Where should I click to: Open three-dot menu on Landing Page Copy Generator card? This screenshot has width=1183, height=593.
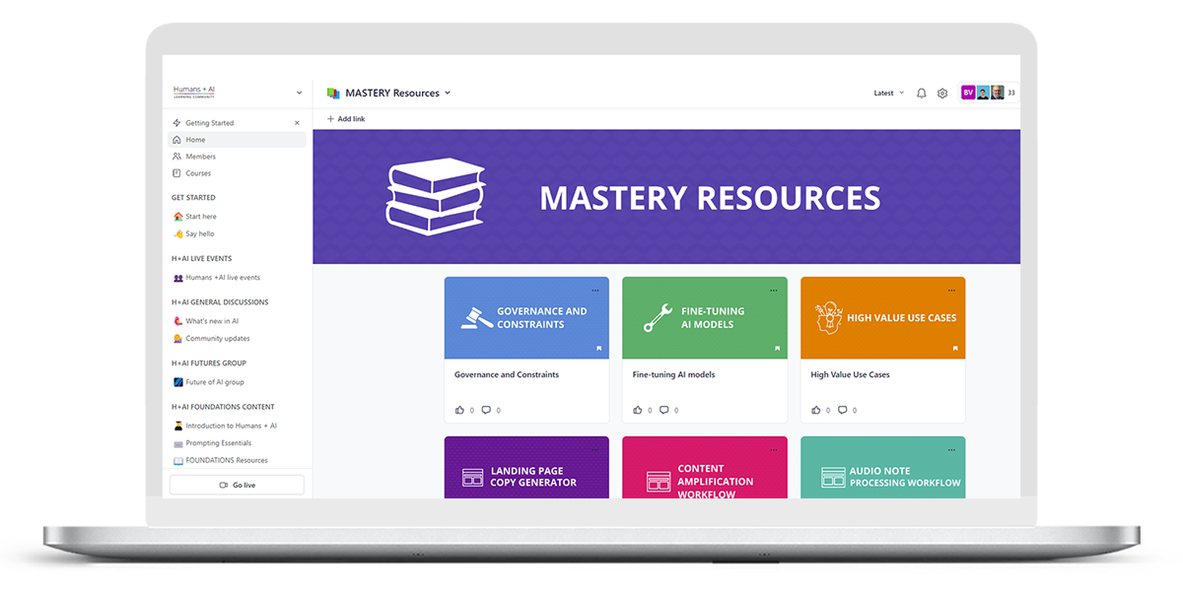[594, 449]
